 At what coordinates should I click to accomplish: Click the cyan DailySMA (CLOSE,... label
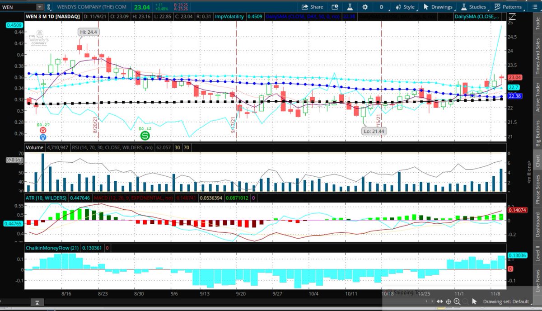click(x=477, y=16)
